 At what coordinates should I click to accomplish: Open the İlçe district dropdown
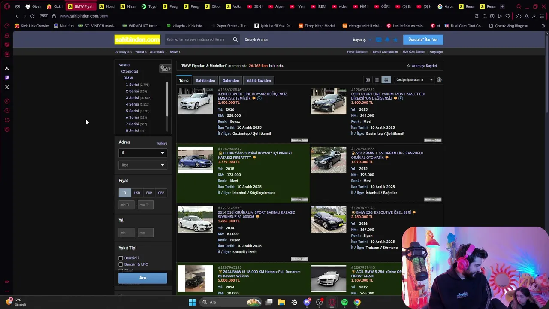(x=143, y=165)
